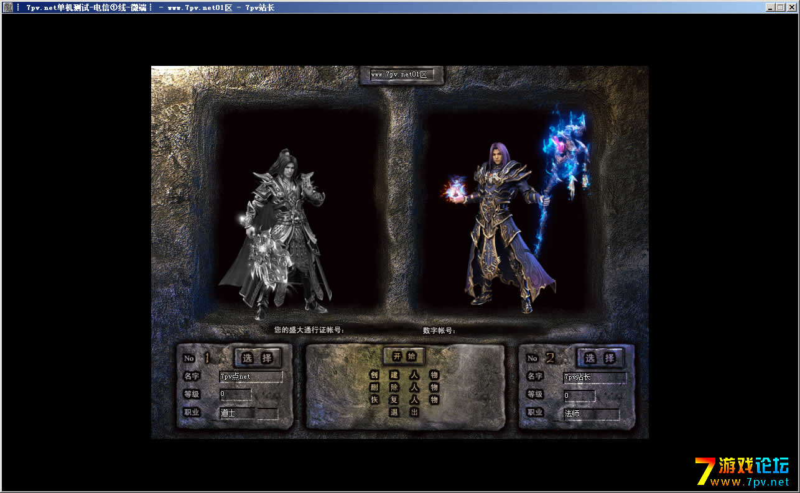Click the name field showing 7pv站长

click(595, 377)
